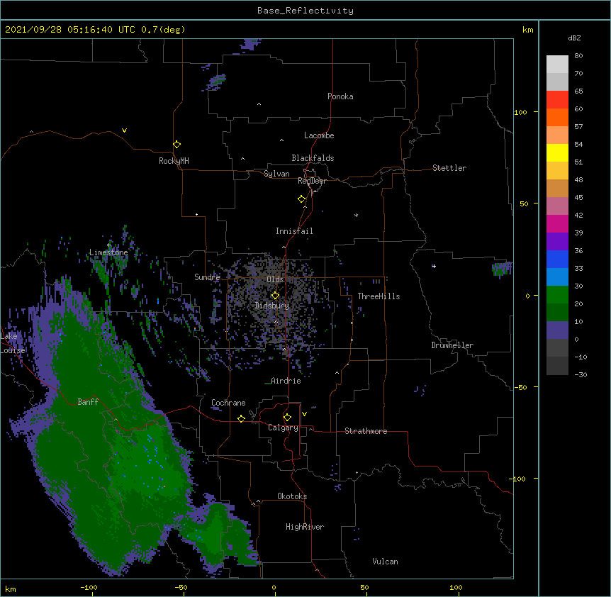Click the yellow diamond marker below Cochrane

(x=241, y=418)
